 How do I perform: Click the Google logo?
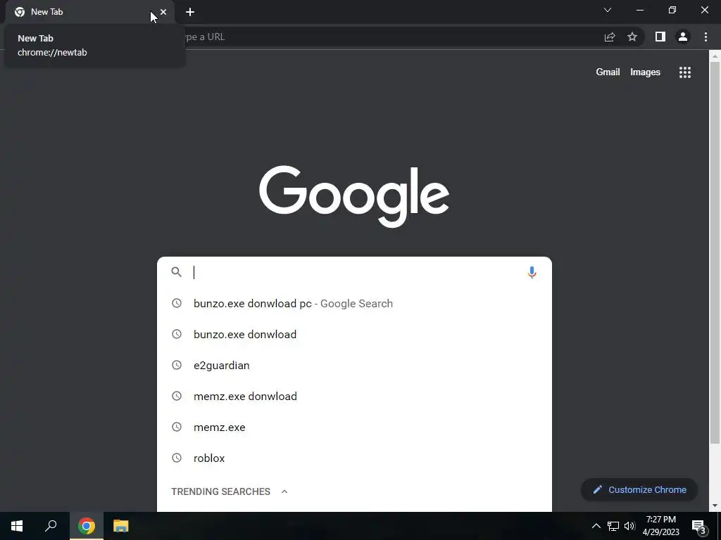pyautogui.click(x=354, y=196)
